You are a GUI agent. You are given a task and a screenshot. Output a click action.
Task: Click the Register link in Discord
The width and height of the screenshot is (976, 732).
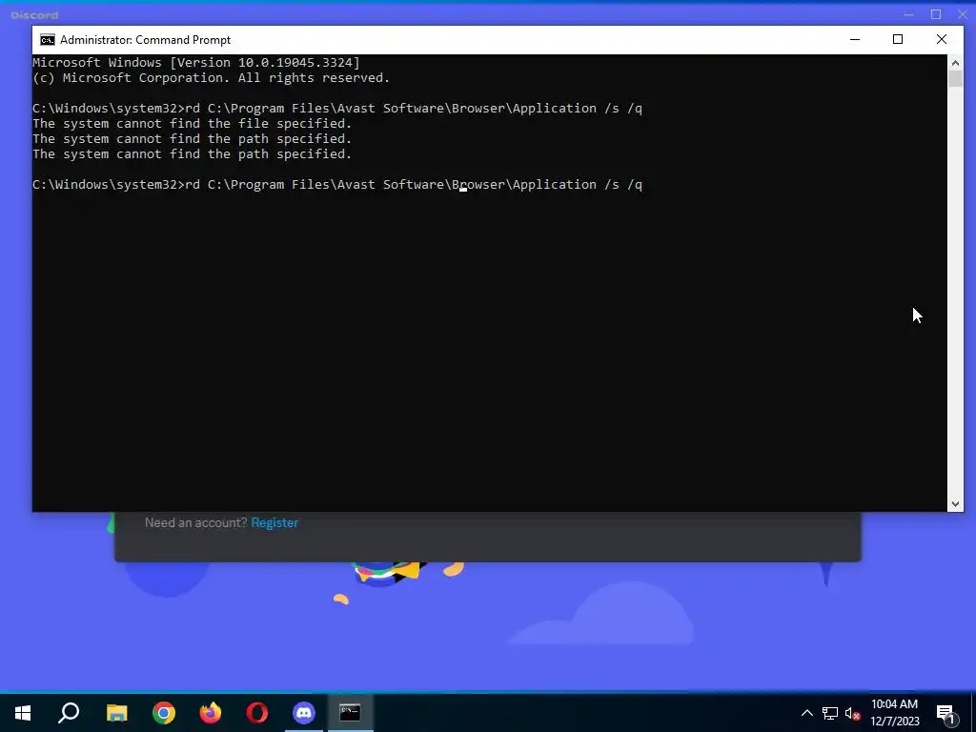click(x=274, y=523)
